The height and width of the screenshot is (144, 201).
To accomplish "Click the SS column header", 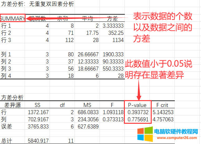I will point(37,105).
